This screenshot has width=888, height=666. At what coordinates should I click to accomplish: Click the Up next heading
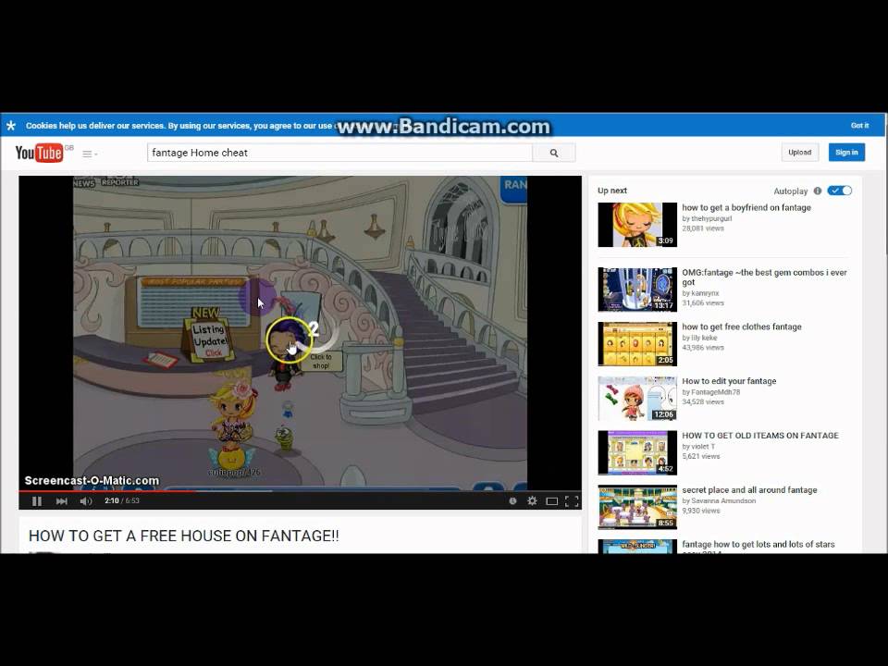point(612,191)
